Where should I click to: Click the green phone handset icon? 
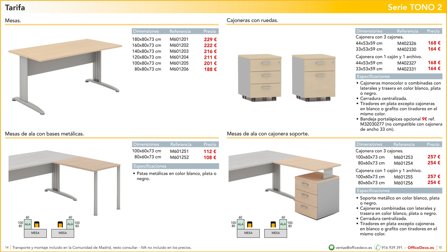pos(377,247)
